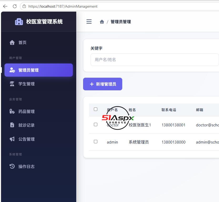The height and width of the screenshot is (202, 219).
Task: Open 药品管理 in sidebar
Action: 39,111
